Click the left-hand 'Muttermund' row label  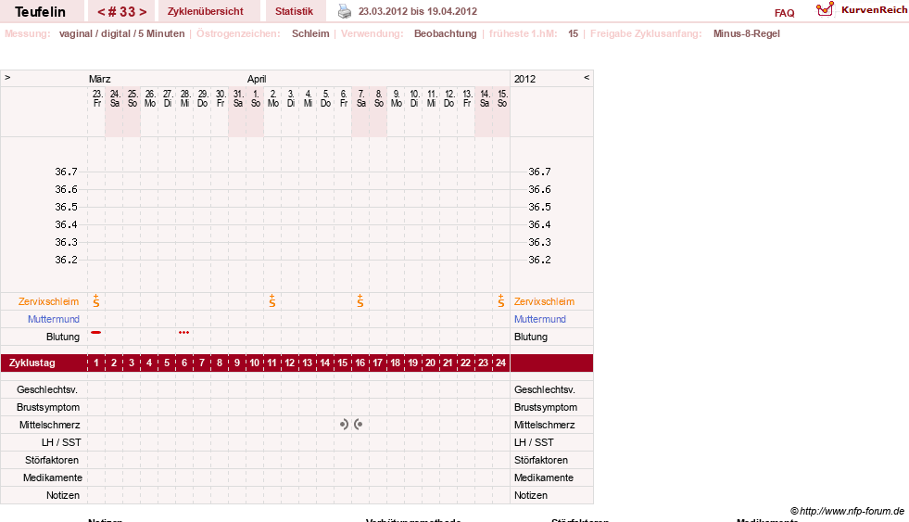[54, 319]
